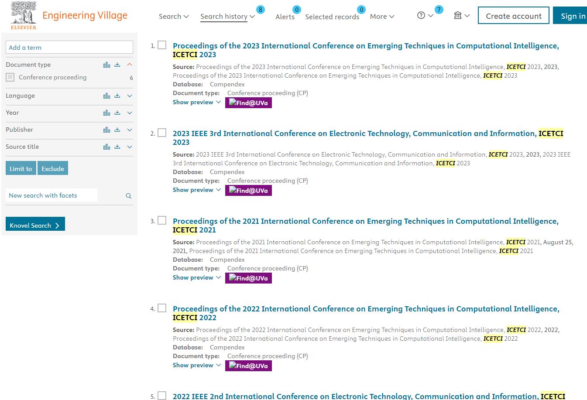This screenshot has width=587, height=400.
Task: Click the facet search magnifier icon
Action: 128,196
